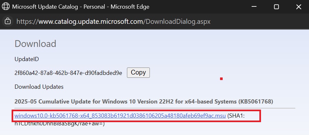Click the globe icon in the title bar

click(x=6, y=7)
